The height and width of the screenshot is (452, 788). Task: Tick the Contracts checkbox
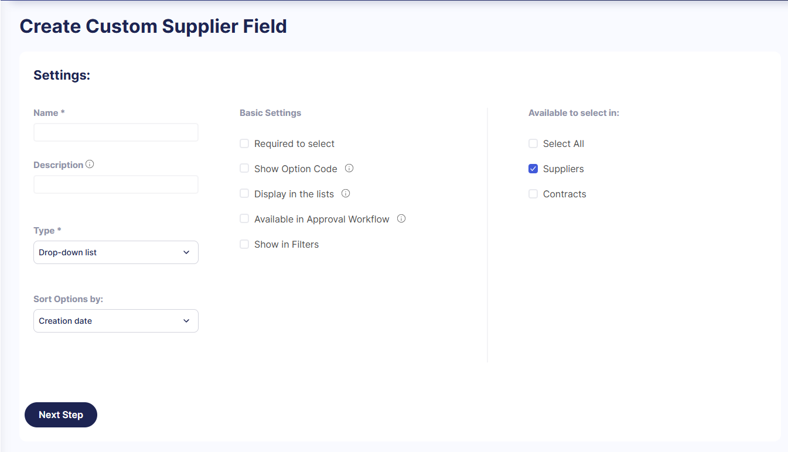(533, 194)
